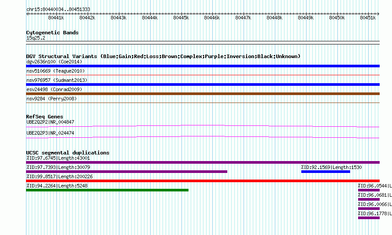
Task: Select the green Length:5248 duplication bar
Action: [x=107, y=190]
